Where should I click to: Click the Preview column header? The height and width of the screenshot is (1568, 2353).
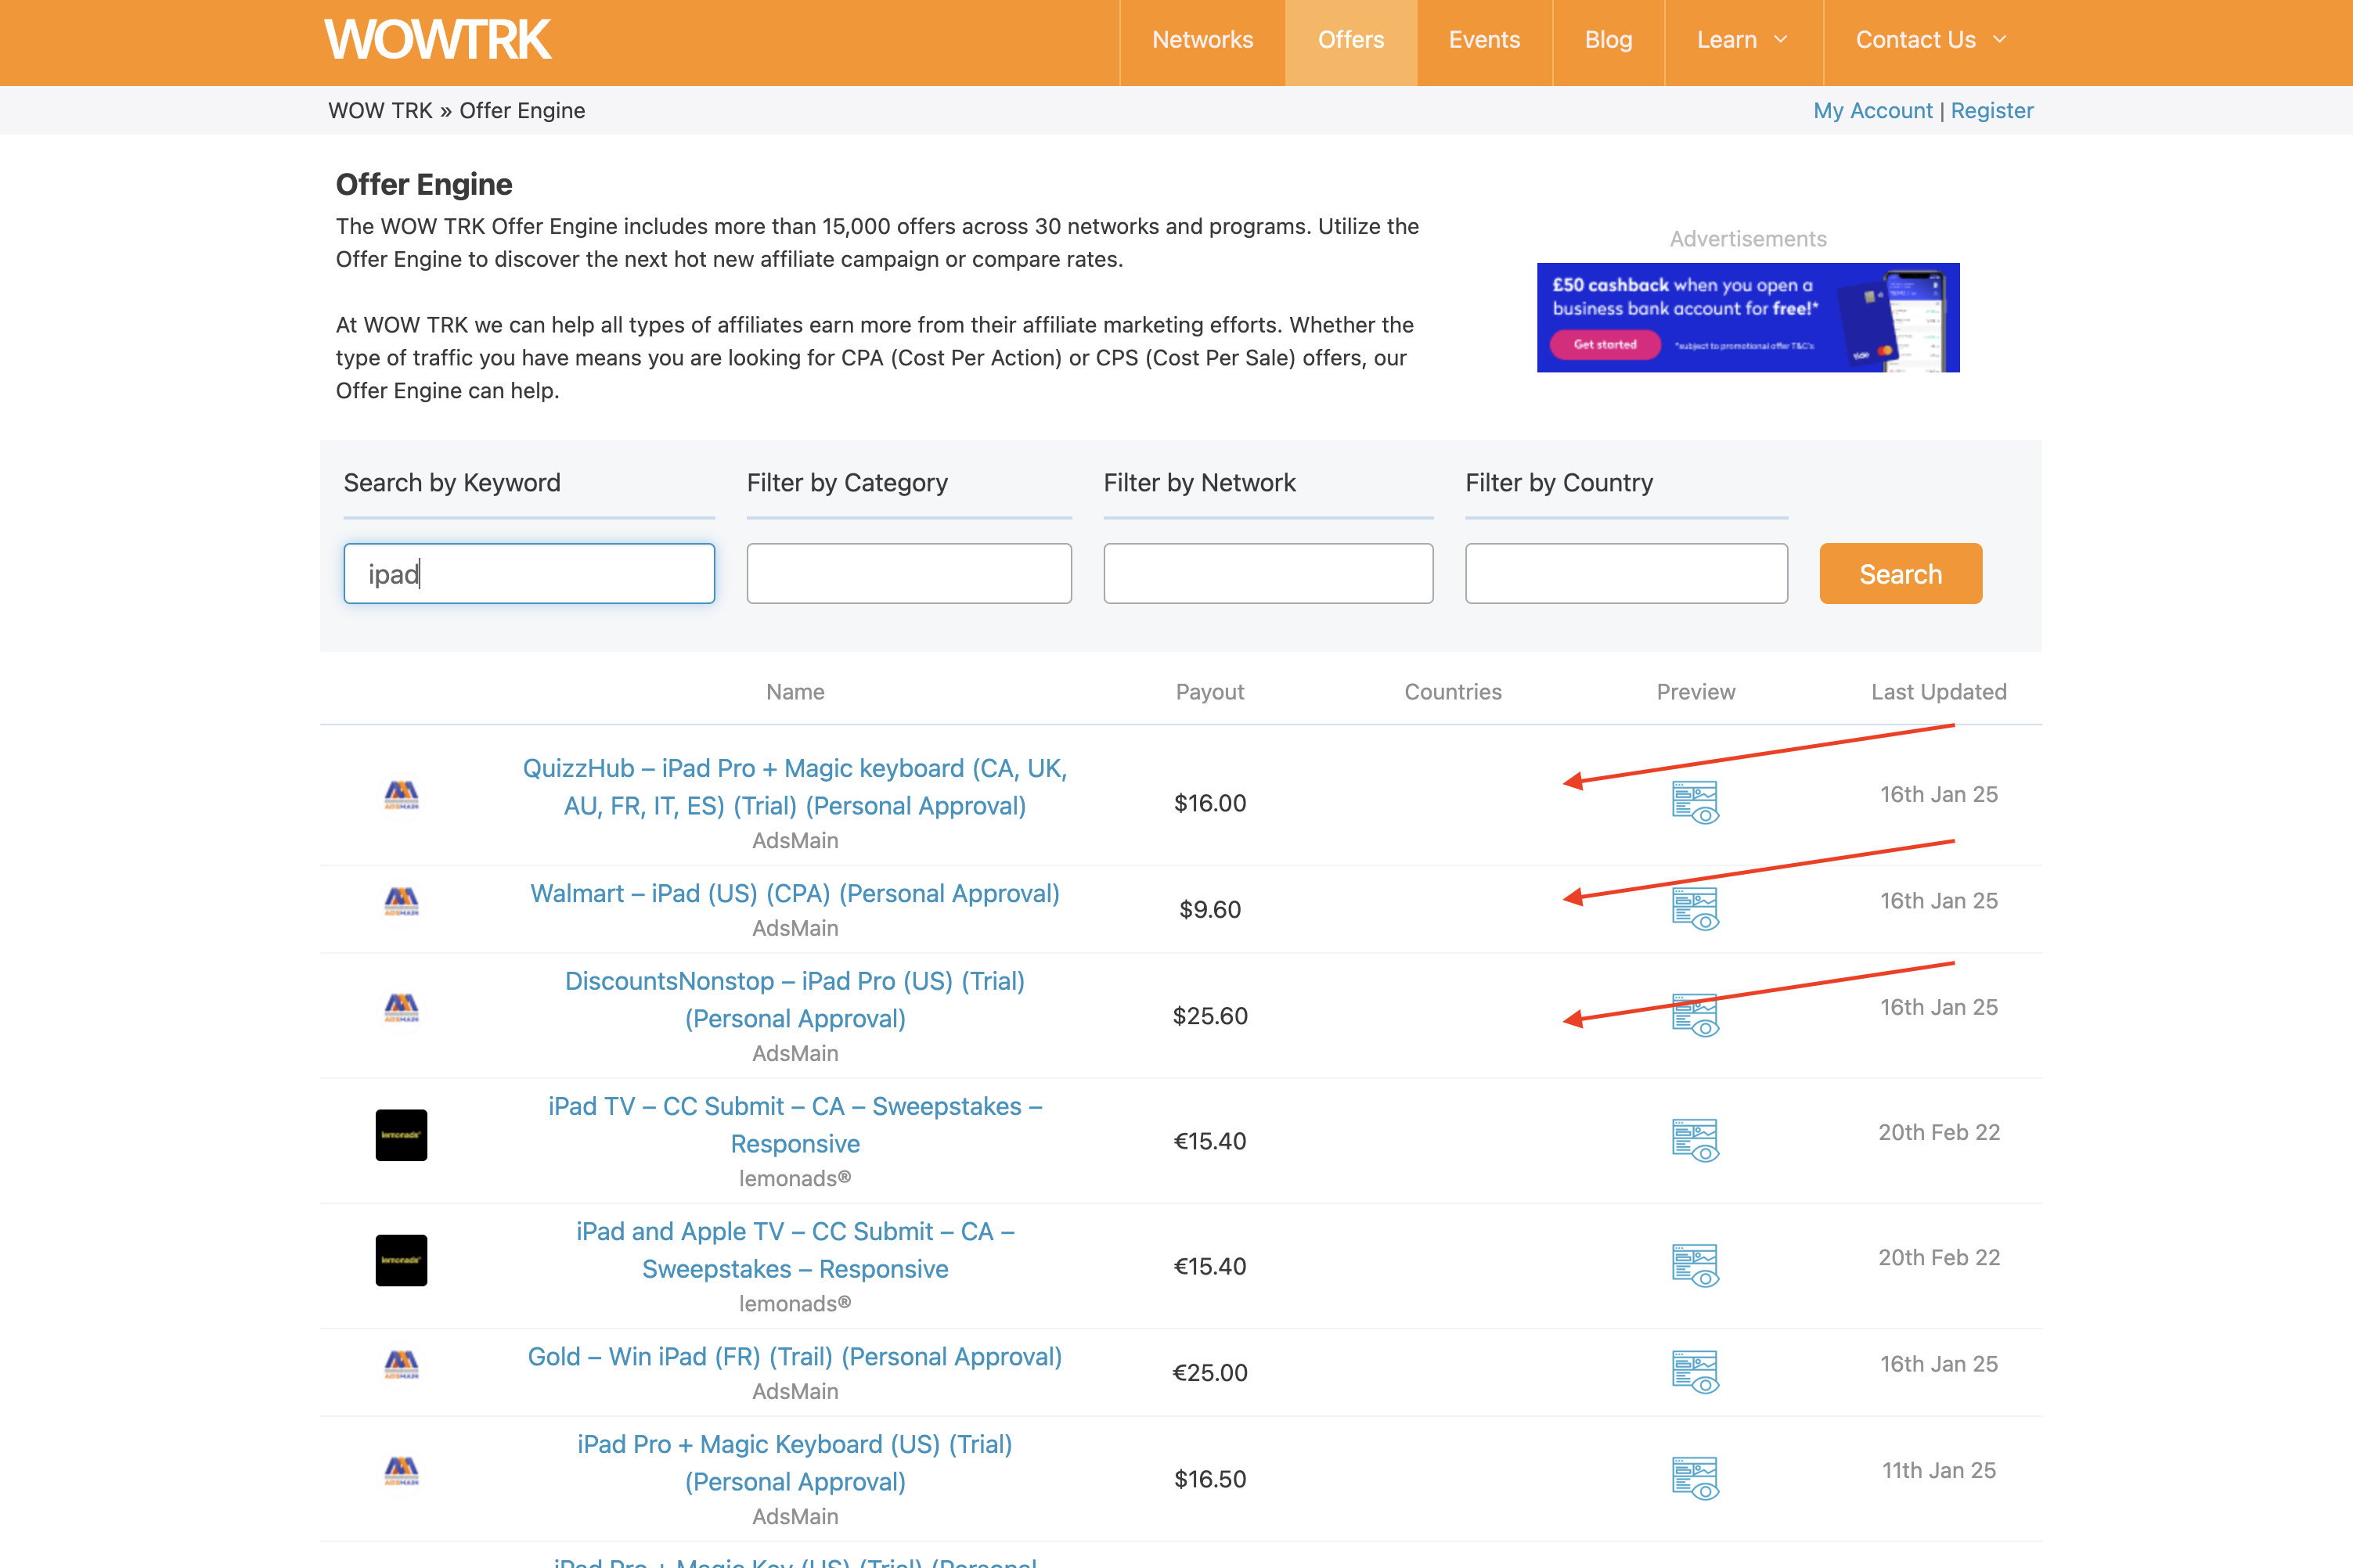click(1695, 692)
